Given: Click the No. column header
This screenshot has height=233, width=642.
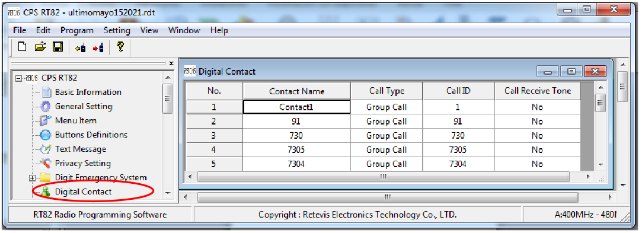Looking at the screenshot, I should [x=214, y=91].
